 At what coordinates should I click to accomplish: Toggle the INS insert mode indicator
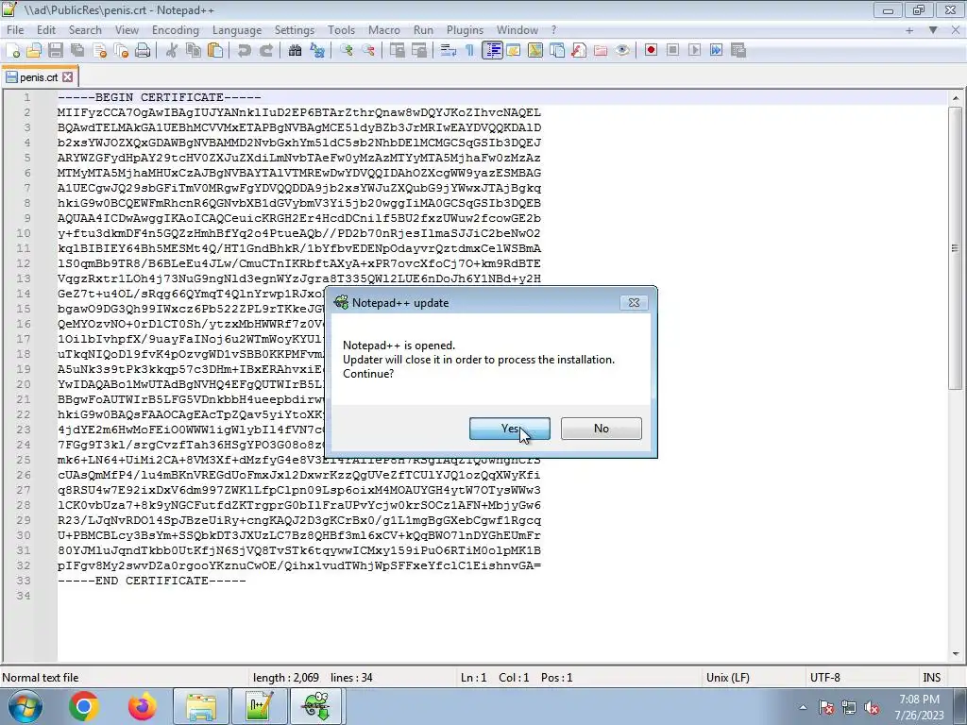[931, 678]
